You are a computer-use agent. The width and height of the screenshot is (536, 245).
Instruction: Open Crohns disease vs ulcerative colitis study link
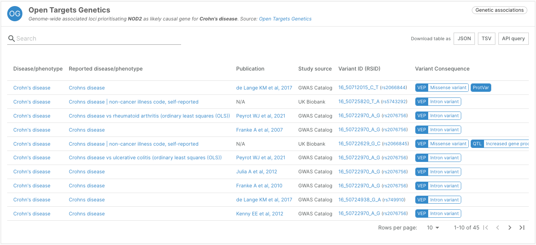point(145,157)
